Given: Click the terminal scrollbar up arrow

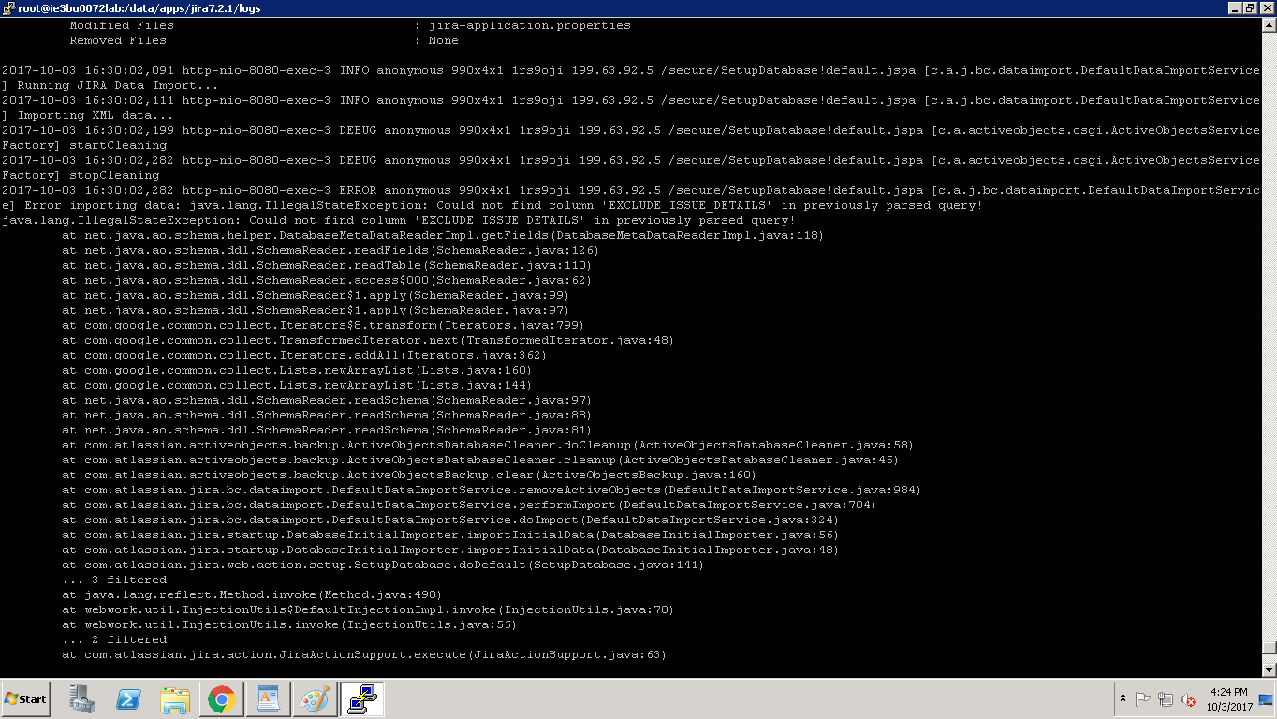Looking at the screenshot, I should [1269, 24].
